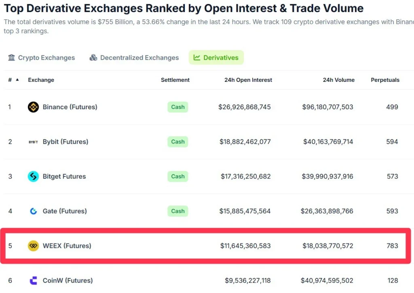Click the Bybit logo icon
414x293 pixels.
pyautogui.click(x=33, y=142)
